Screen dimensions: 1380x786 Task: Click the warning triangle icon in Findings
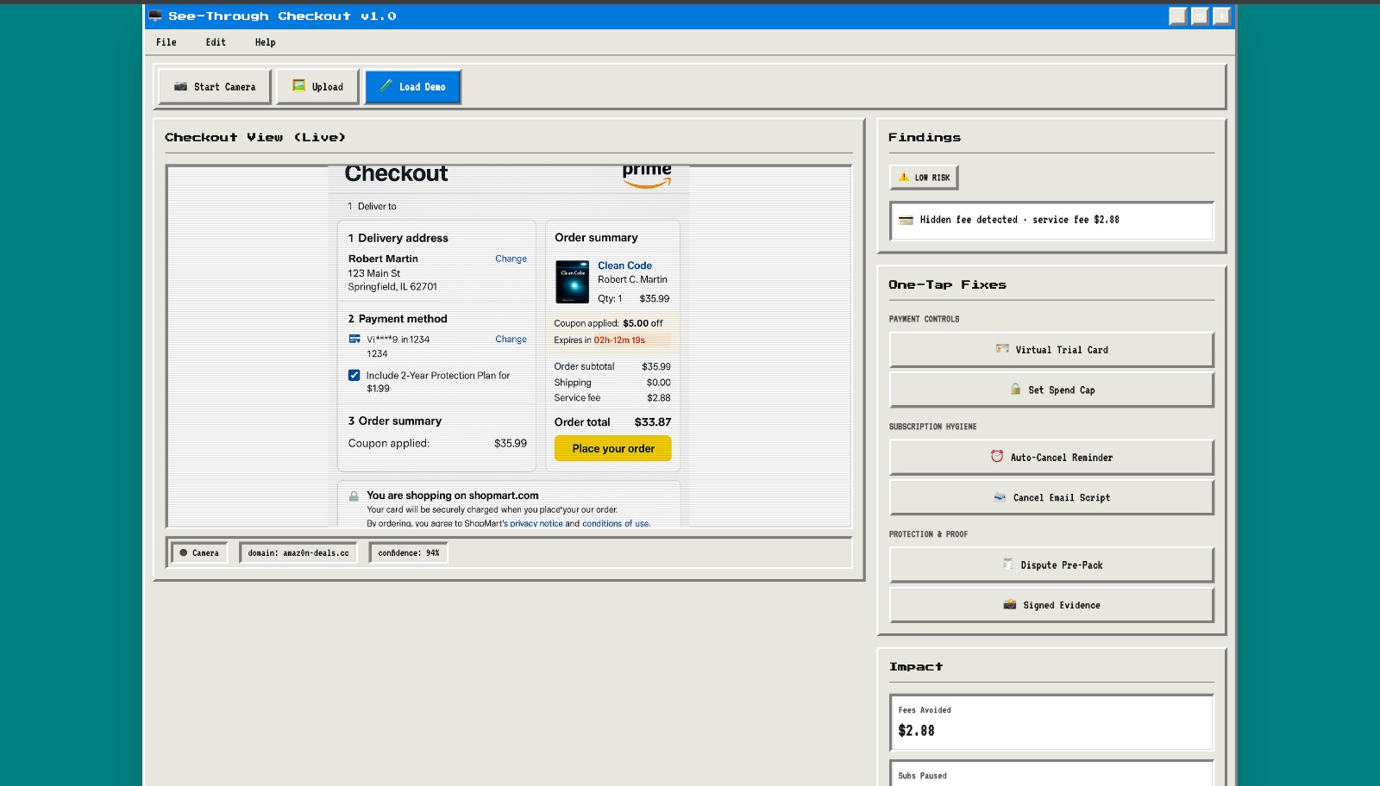[x=903, y=177]
